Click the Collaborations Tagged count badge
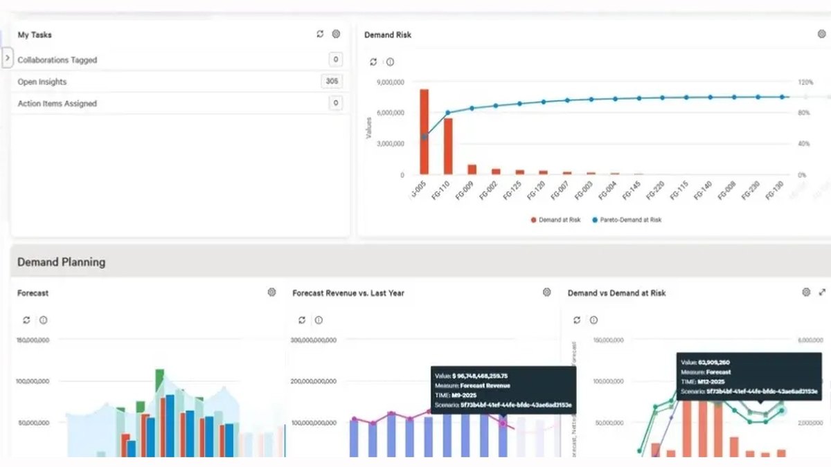Image resolution: width=831 pixels, height=467 pixels. tap(335, 60)
